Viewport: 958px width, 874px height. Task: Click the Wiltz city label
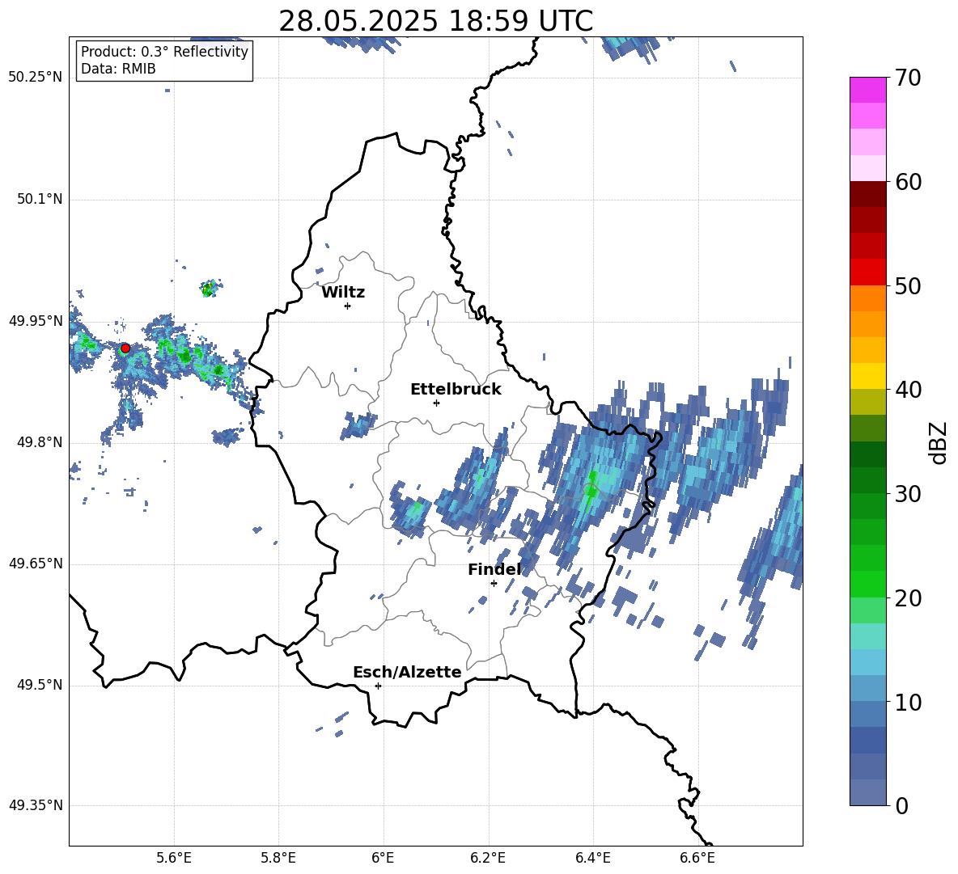point(343,293)
